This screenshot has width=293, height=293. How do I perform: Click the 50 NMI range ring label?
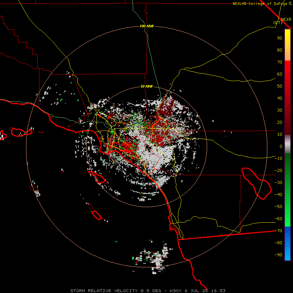pyautogui.click(x=146, y=86)
